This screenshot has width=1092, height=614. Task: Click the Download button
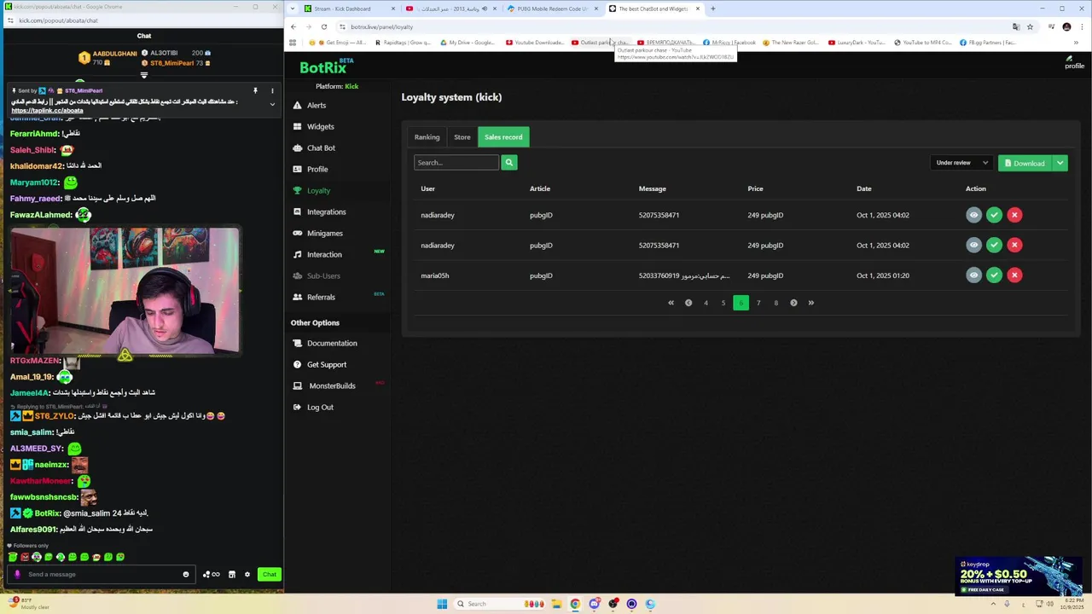tap(1025, 163)
